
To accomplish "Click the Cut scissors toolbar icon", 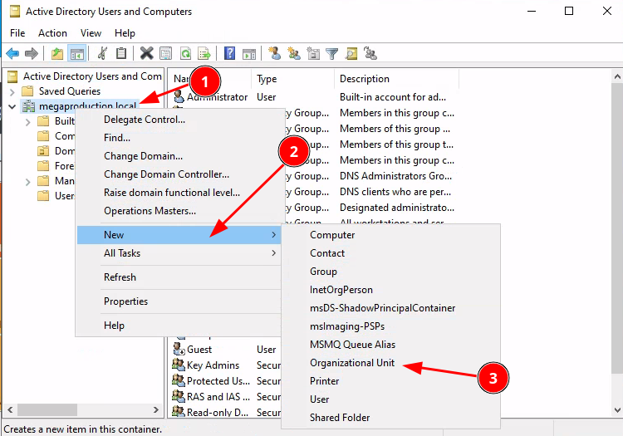I will pyautogui.click(x=102, y=53).
